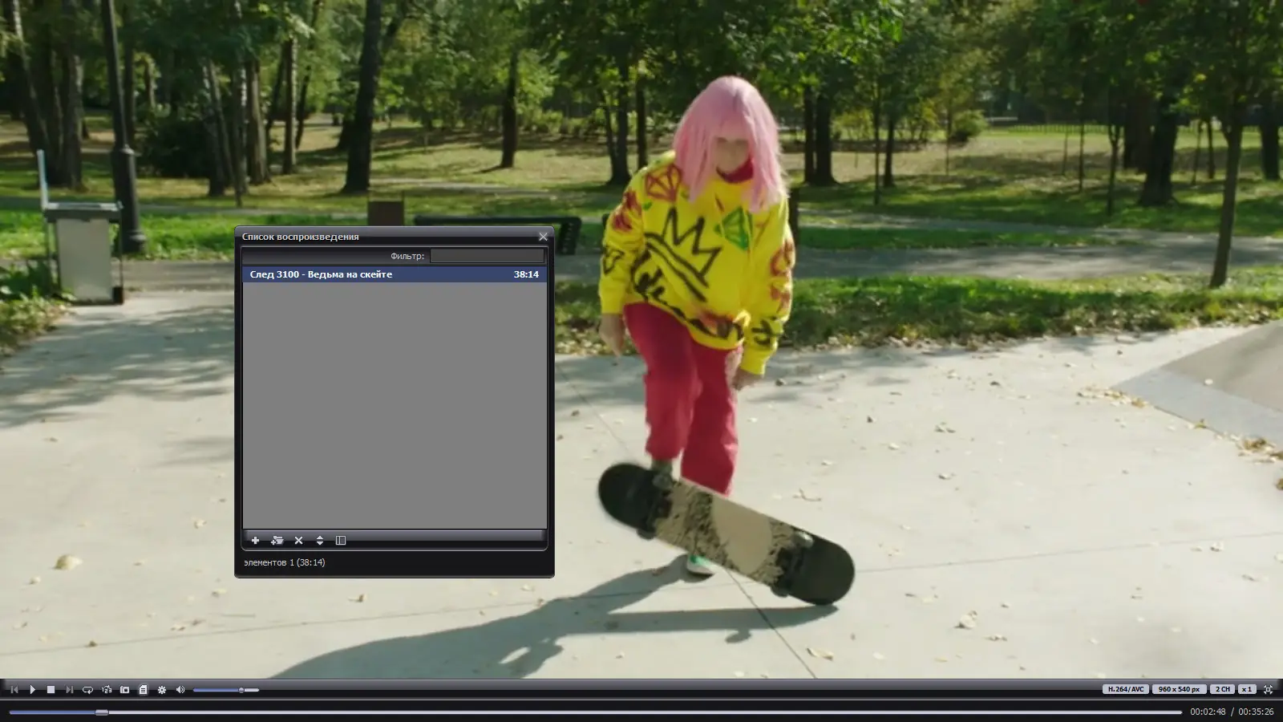Switch to fullscreen with the expand icon
1283x722 pixels.
tap(1268, 689)
